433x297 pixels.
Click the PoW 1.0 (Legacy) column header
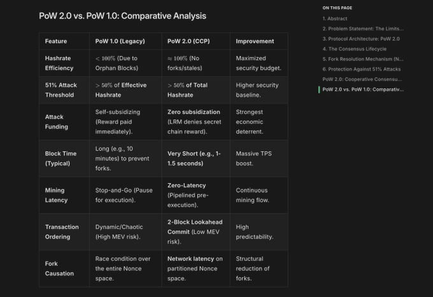[120, 41]
